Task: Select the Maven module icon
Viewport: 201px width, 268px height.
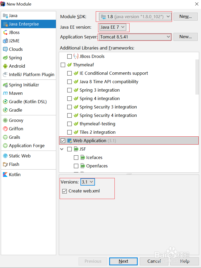Action: pos(5,93)
